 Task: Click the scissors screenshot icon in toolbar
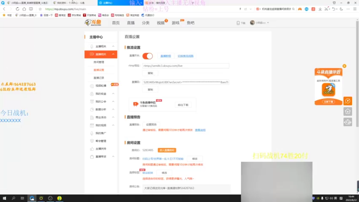(326, 9)
